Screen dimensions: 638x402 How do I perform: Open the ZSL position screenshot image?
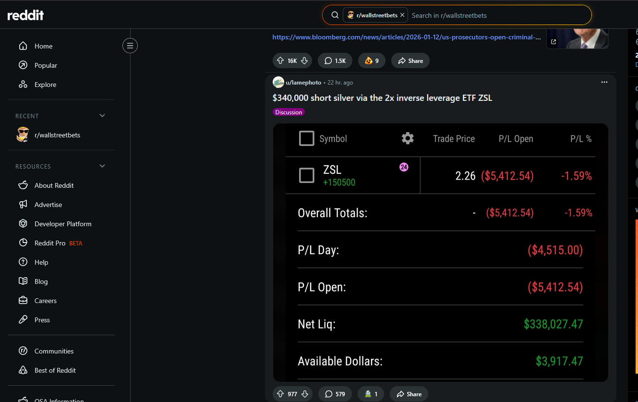[x=440, y=253]
